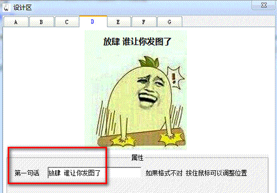Close the 设计区 window
Viewport: 277px width, 193px height.
[x=264, y=5]
